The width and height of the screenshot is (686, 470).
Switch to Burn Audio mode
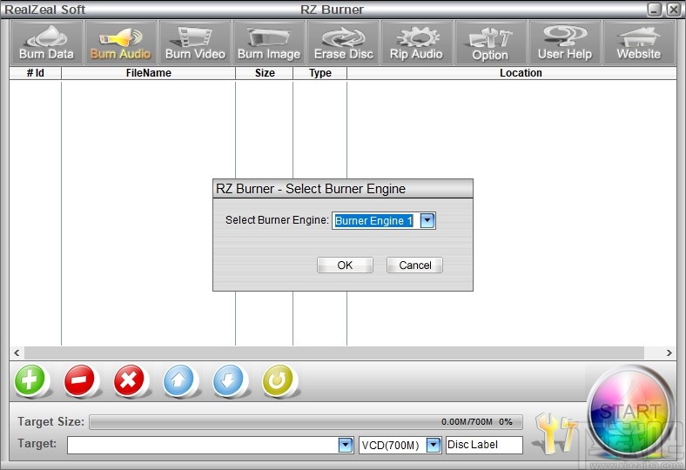coord(121,43)
